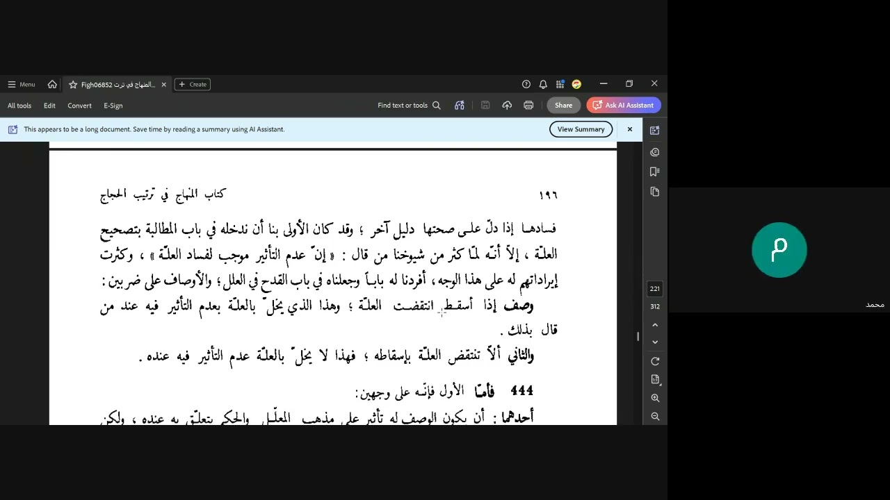Go to previous page arrow

655,325
